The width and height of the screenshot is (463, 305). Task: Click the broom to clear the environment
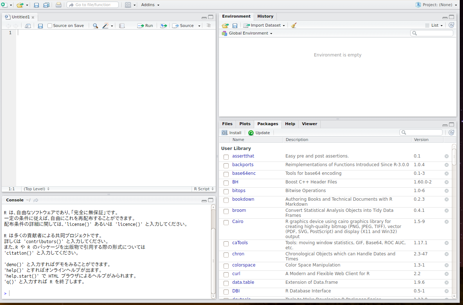(293, 25)
